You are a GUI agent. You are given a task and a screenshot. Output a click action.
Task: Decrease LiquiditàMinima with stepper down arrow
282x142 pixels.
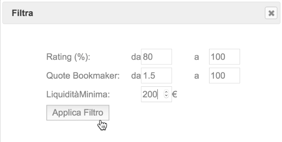pyautogui.click(x=166, y=96)
